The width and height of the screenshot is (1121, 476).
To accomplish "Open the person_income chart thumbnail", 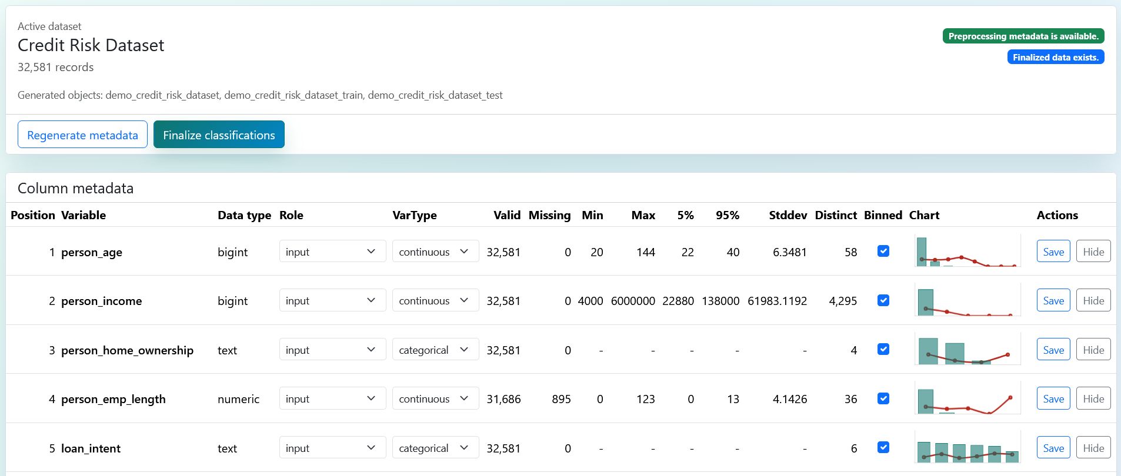I will point(967,300).
